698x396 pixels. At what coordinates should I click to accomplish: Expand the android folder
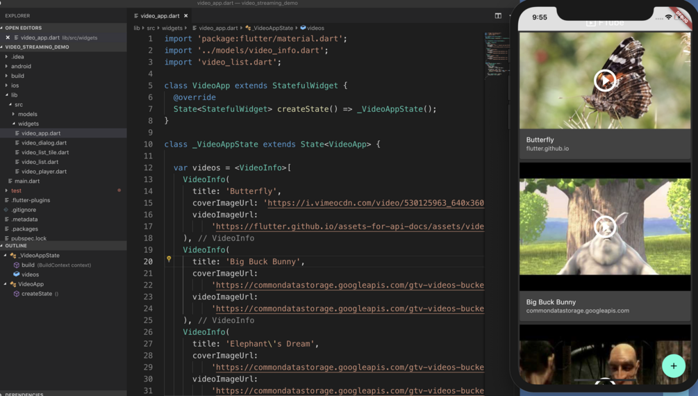pos(6,66)
